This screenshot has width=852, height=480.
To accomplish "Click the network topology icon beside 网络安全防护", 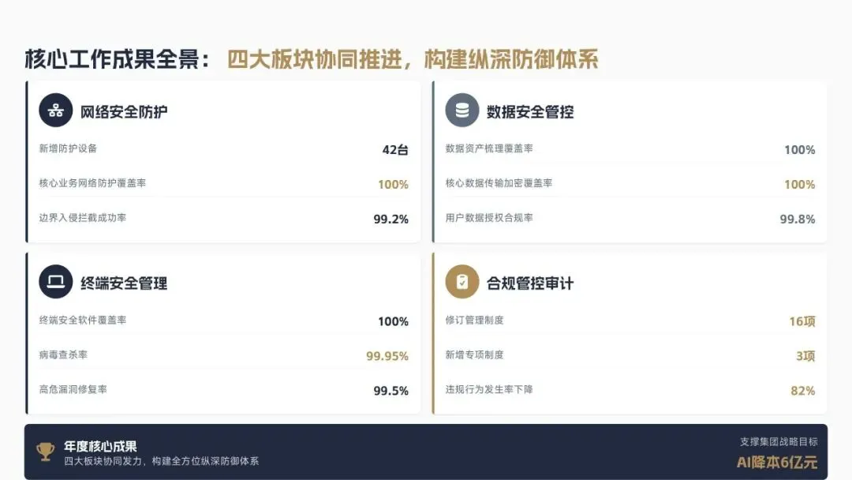I will (x=55, y=111).
